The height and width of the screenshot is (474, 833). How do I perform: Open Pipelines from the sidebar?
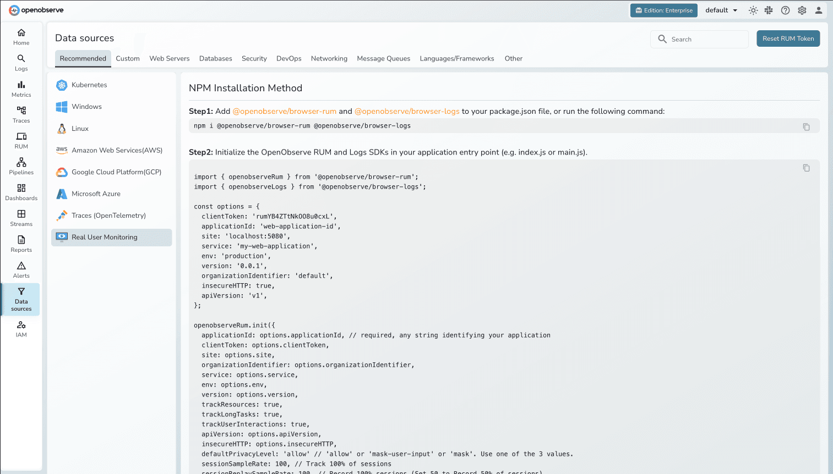point(21,165)
